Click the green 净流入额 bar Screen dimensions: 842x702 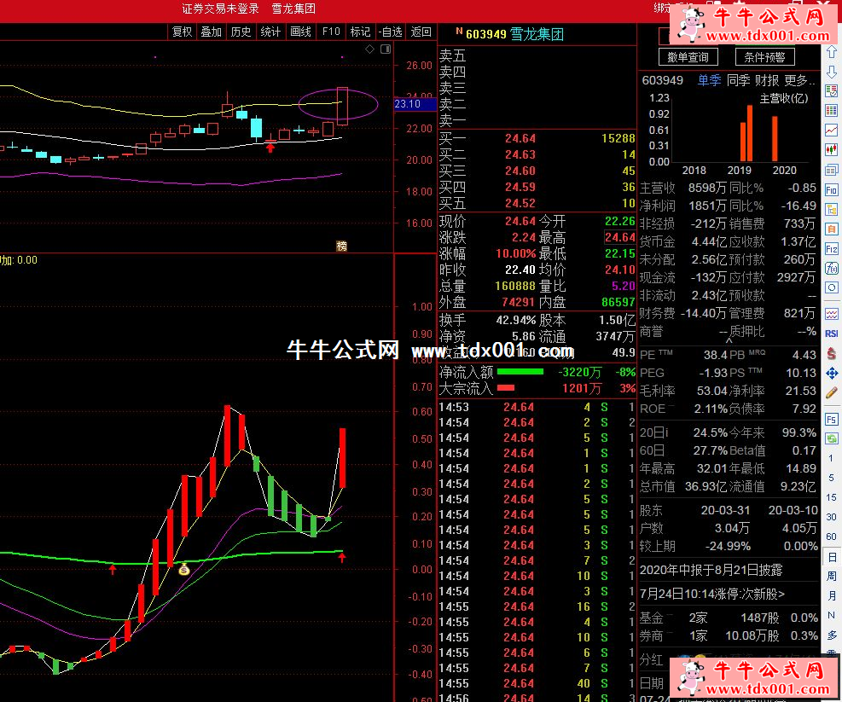pyautogui.click(x=520, y=372)
